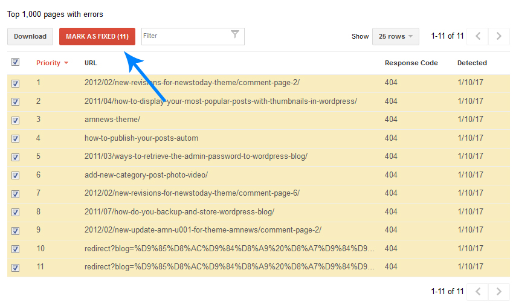This screenshot has width=516, height=305.
Task: Open redirect?blog URL in row 10
Action: pos(230,248)
